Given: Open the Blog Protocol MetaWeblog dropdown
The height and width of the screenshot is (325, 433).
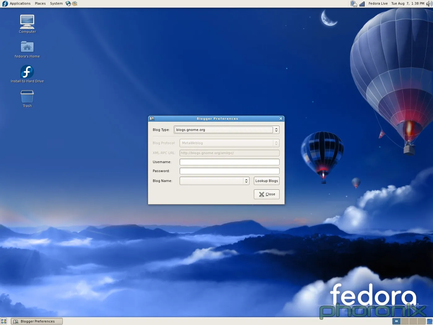Looking at the screenshot, I should [229, 143].
